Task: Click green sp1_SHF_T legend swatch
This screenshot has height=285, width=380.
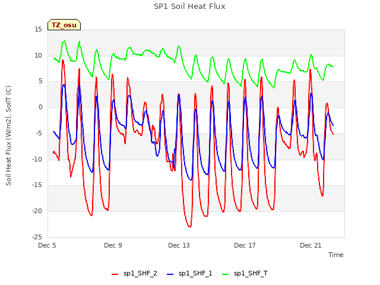Action: coord(226,274)
